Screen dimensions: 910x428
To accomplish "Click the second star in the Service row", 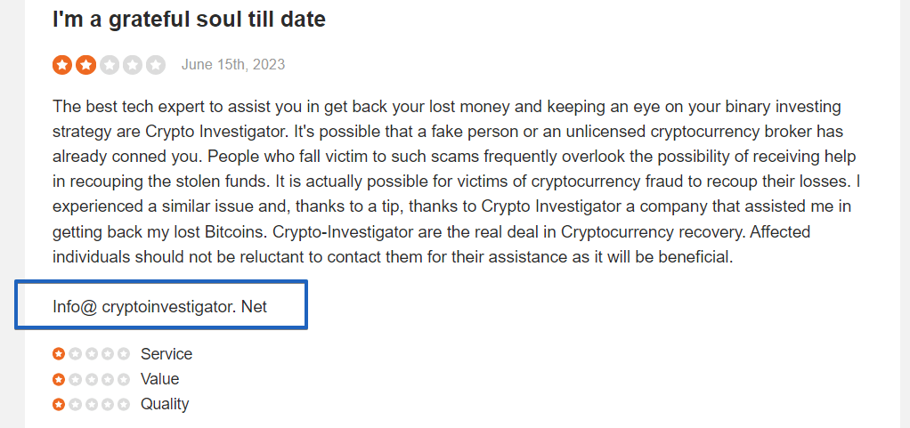I will pos(75,354).
